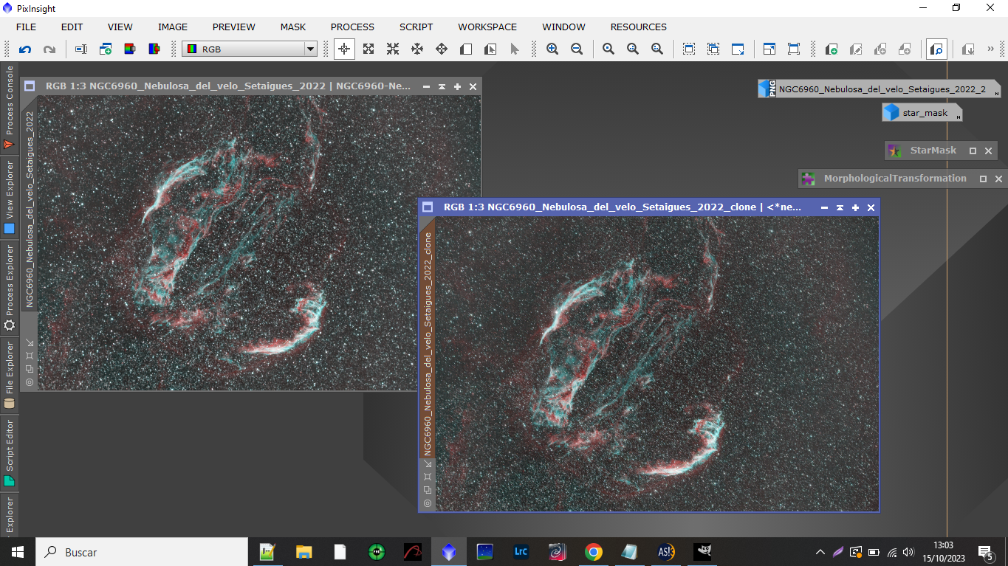
Task: Click the first window's diagonal arrow icon
Action: [30, 342]
